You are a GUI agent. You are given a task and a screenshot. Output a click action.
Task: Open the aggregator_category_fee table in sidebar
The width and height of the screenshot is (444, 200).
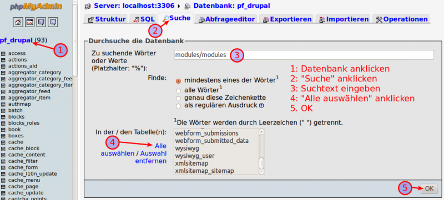coord(40,79)
